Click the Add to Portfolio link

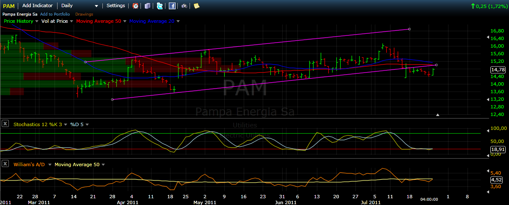(55, 14)
